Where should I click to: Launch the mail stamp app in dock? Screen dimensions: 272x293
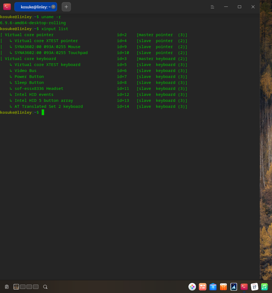coord(234,287)
